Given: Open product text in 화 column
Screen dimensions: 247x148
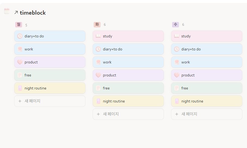Looking at the screenshot, I should tap(109, 75).
